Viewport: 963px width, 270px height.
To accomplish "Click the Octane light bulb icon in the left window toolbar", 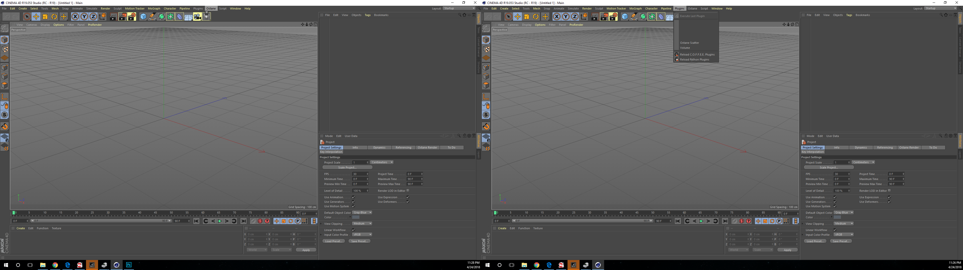I will click(206, 16).
